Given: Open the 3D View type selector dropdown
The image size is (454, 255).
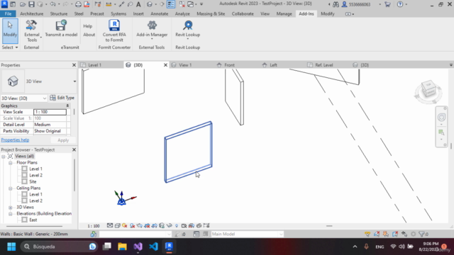Looking at the screenshot, I should click(x=74, y=81).
